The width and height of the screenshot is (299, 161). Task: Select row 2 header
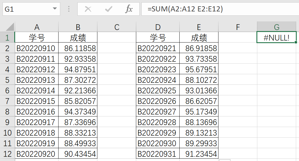[7, 48]
